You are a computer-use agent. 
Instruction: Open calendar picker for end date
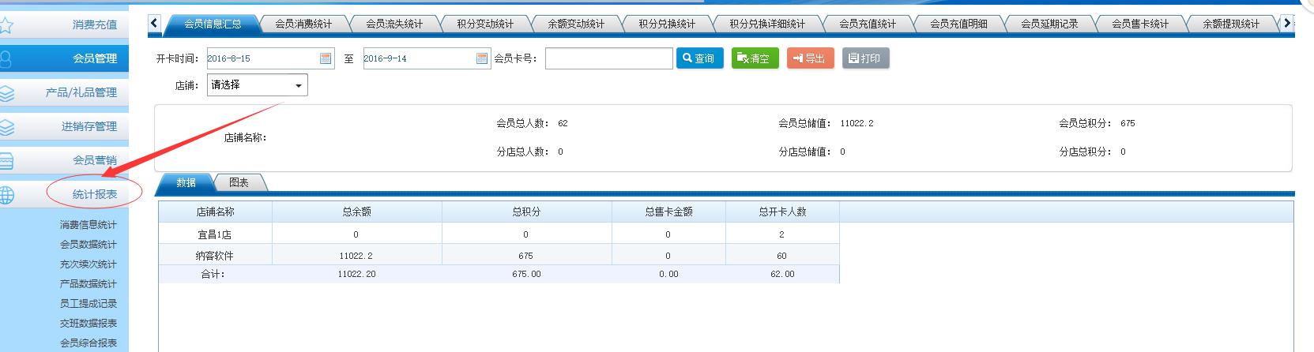(x=482, y=58)
